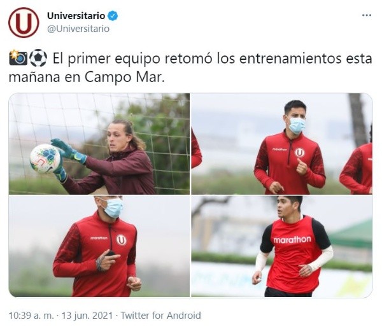Click the Universitario profile avatar logo
Image resolution: width=382 pixels, height=327 pixels.
pos(24,22)
